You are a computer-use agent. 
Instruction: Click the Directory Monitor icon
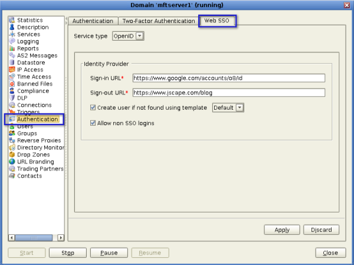(x=12, y=148)
